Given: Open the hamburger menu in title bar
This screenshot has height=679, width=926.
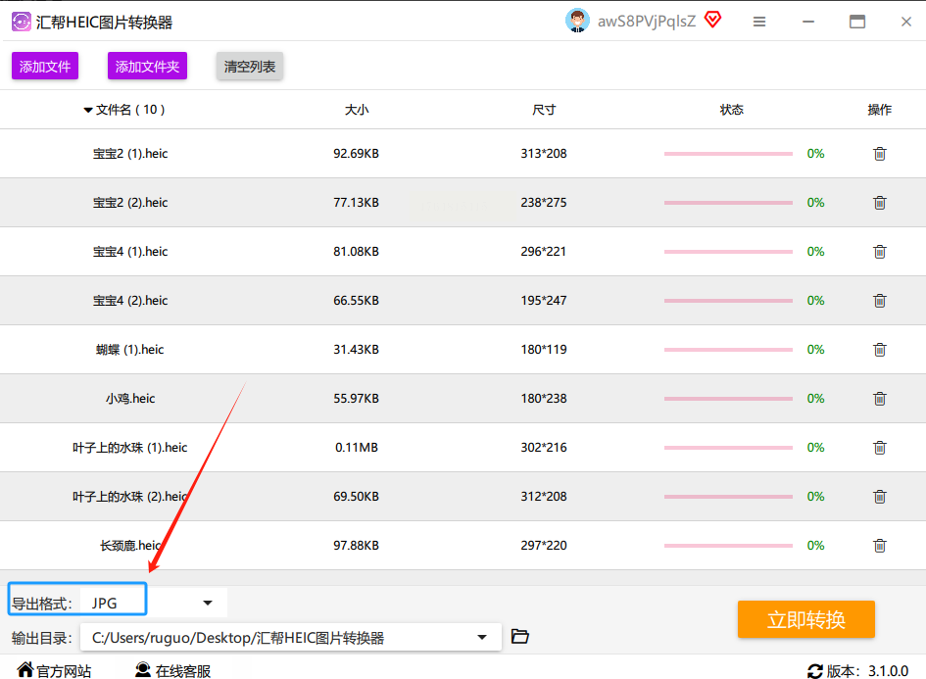Looking at the screenshot, I should pyautogui.click(x=759, y=22).
